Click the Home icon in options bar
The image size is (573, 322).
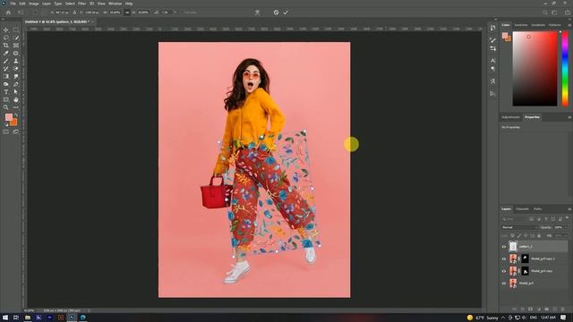8,13
